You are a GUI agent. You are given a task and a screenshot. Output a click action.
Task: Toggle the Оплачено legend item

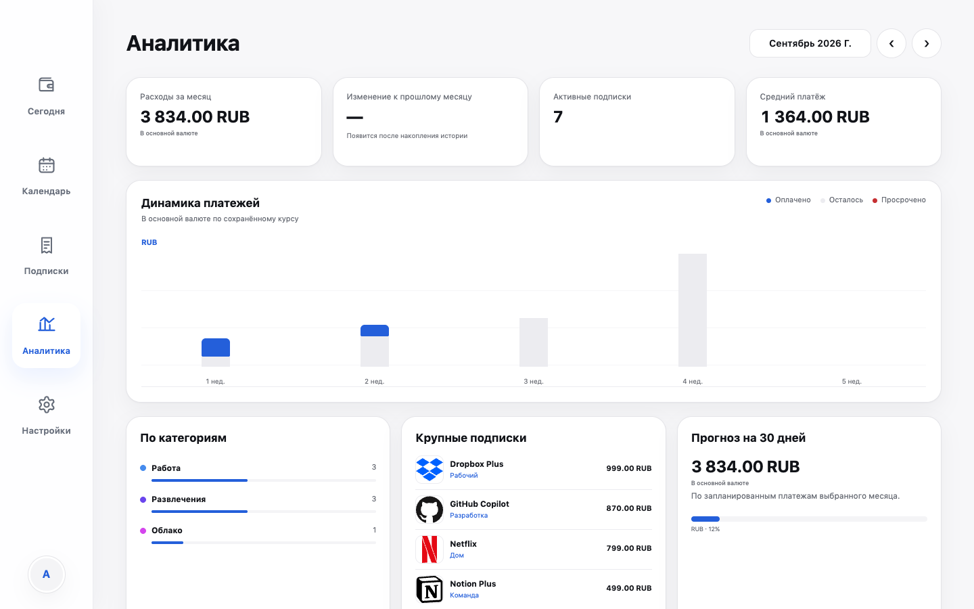(x=788, y=200)
